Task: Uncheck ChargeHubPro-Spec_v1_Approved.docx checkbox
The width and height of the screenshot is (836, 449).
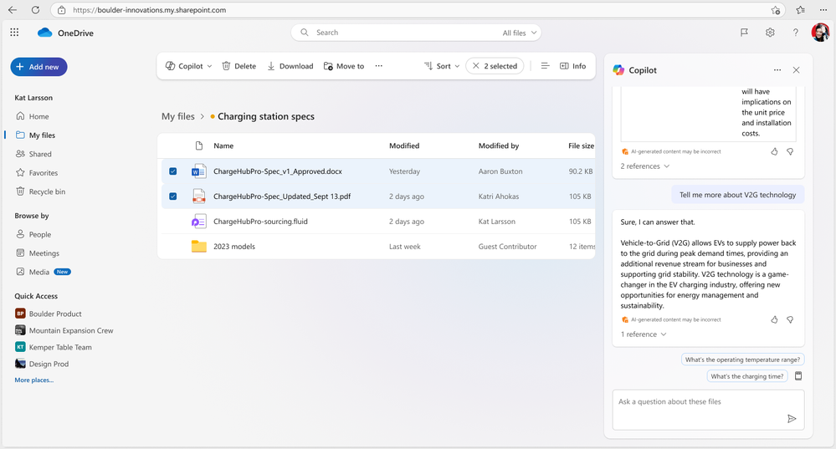Action: pos(172,171)
